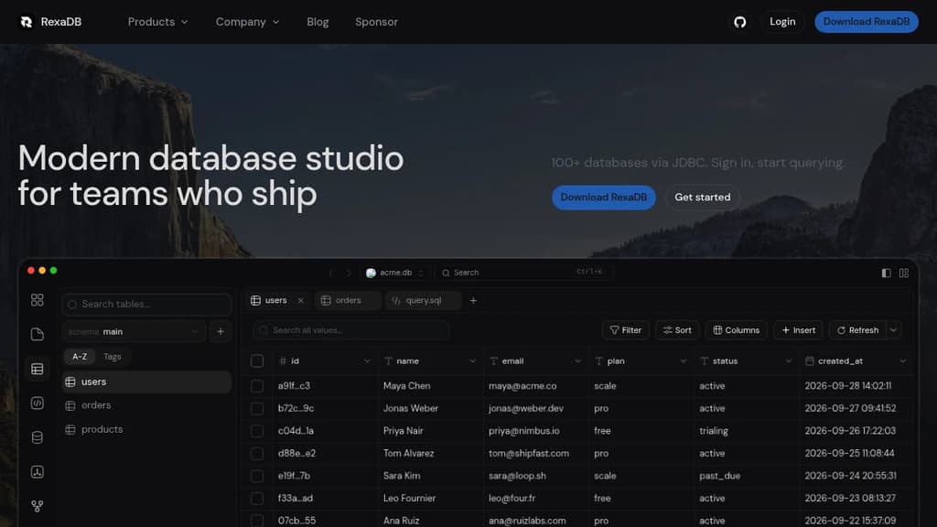Expand the Refresh options arrow
937x527 pixels.
pos(893,330)
